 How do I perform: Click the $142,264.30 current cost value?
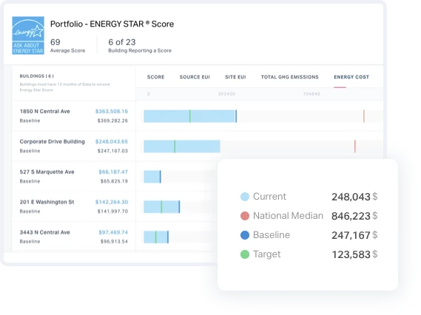112,202
